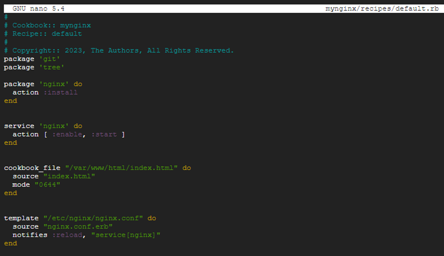Place cursor on package 'git' line
Viewport: 444px width, 256px height.
tap(32, 59)
